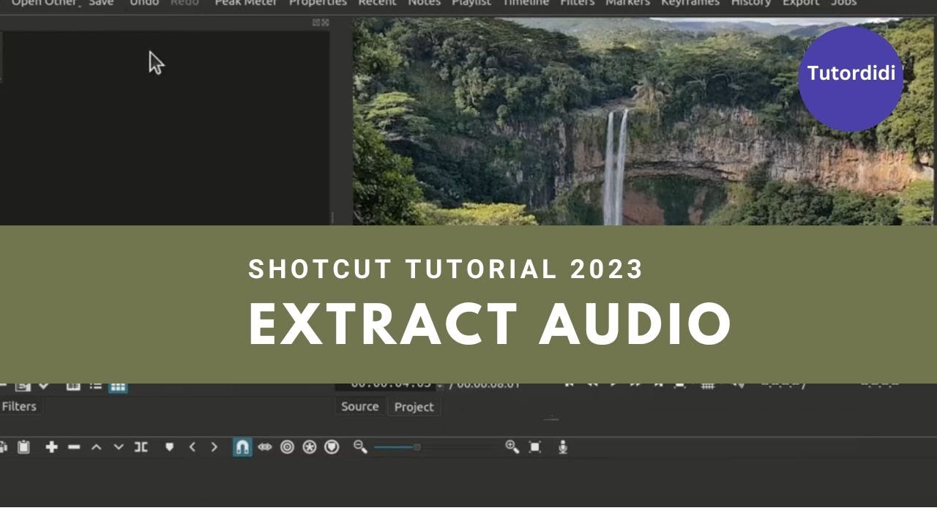
Task: Close the left panel with X icon
Action: click(325, 23)
